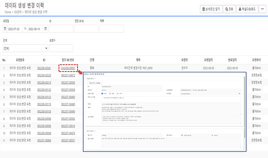Go to Home in the breadcrumb
This screenshot has width=268, height=158.
click(x=8, y=12)
